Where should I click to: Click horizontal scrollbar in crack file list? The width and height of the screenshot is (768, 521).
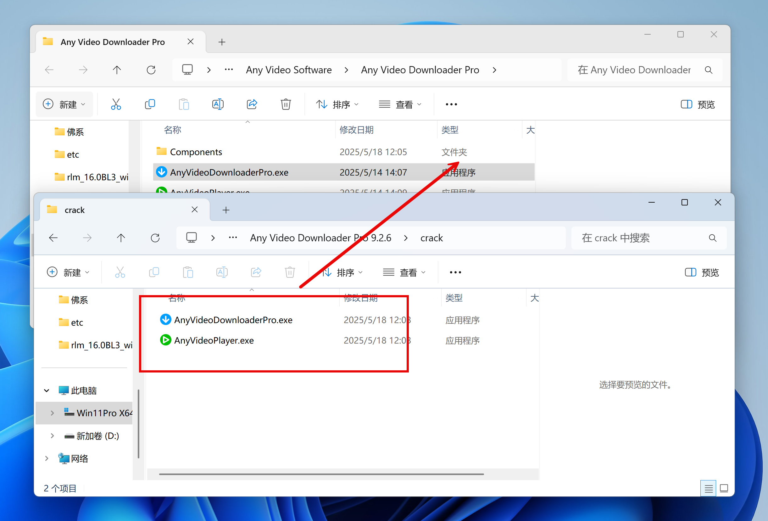321,474
